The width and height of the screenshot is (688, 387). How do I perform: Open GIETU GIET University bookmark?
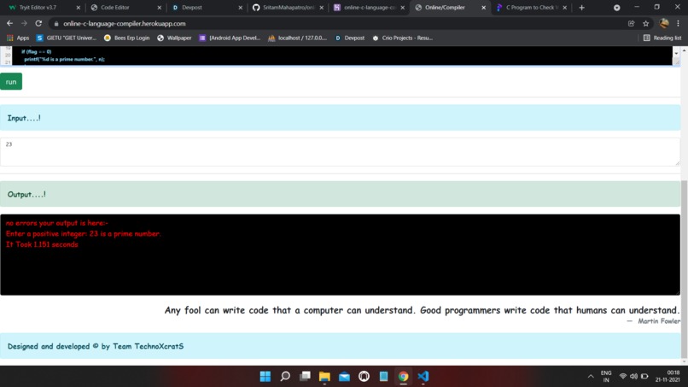(67, 38)
